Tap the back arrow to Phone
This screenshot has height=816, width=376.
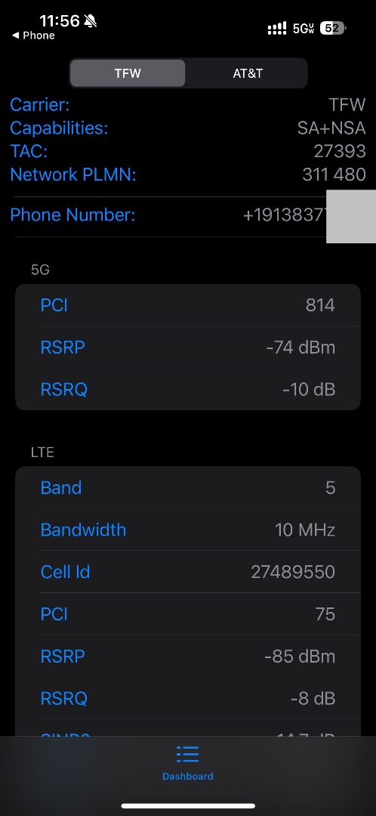pos(16,36)
